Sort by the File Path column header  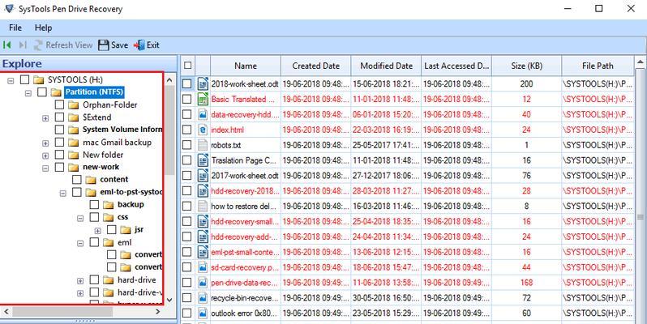[x=598, y=66]
